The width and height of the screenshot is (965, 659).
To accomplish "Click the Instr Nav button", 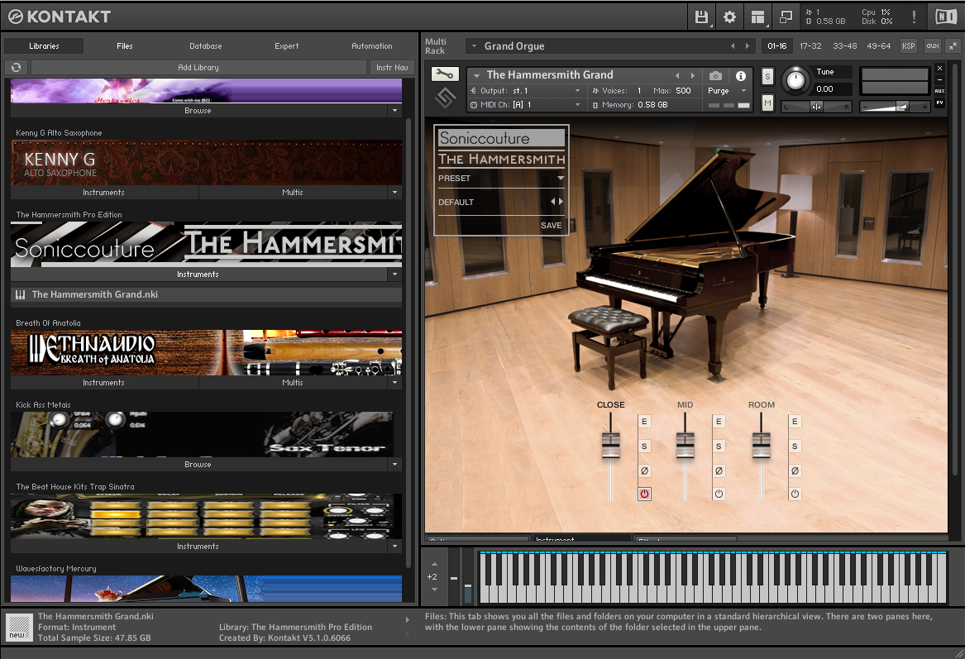I will coord(392,67).
